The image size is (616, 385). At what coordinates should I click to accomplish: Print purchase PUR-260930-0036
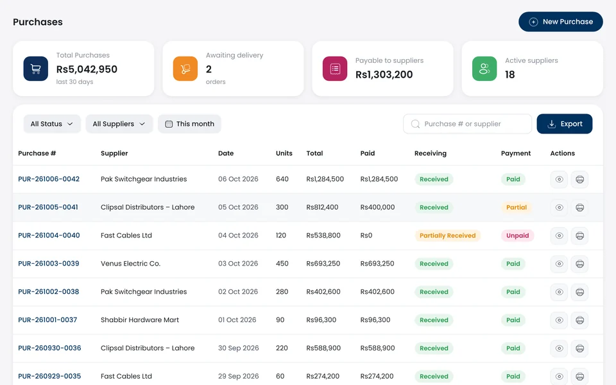point(579,348)
